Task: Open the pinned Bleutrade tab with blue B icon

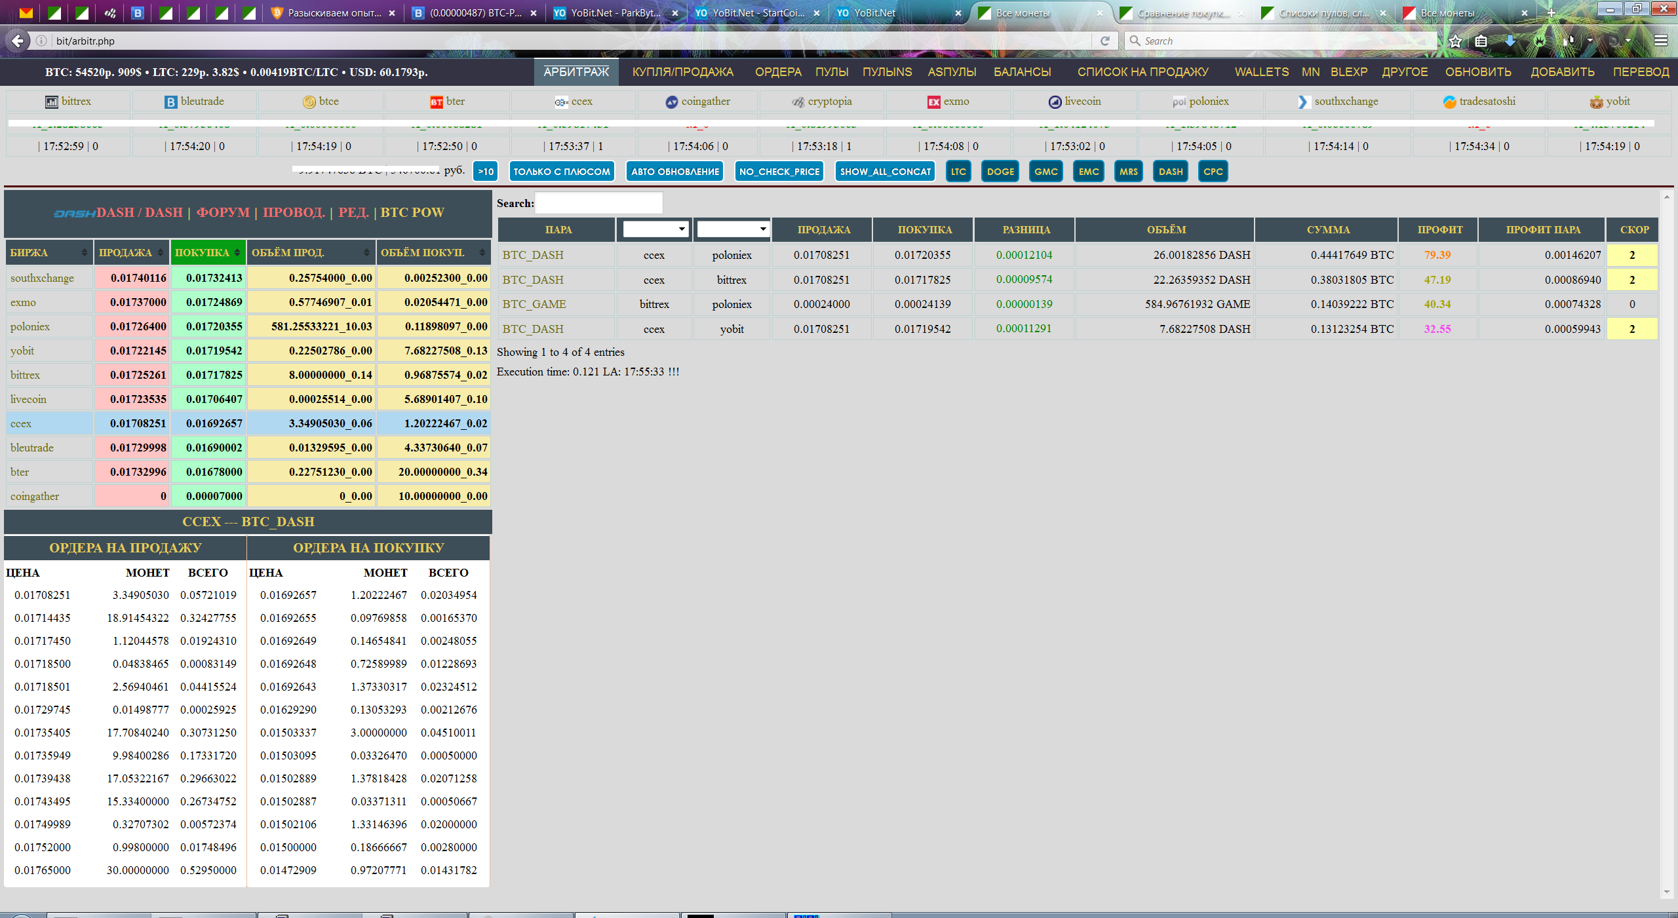Action: coord(137,12)
